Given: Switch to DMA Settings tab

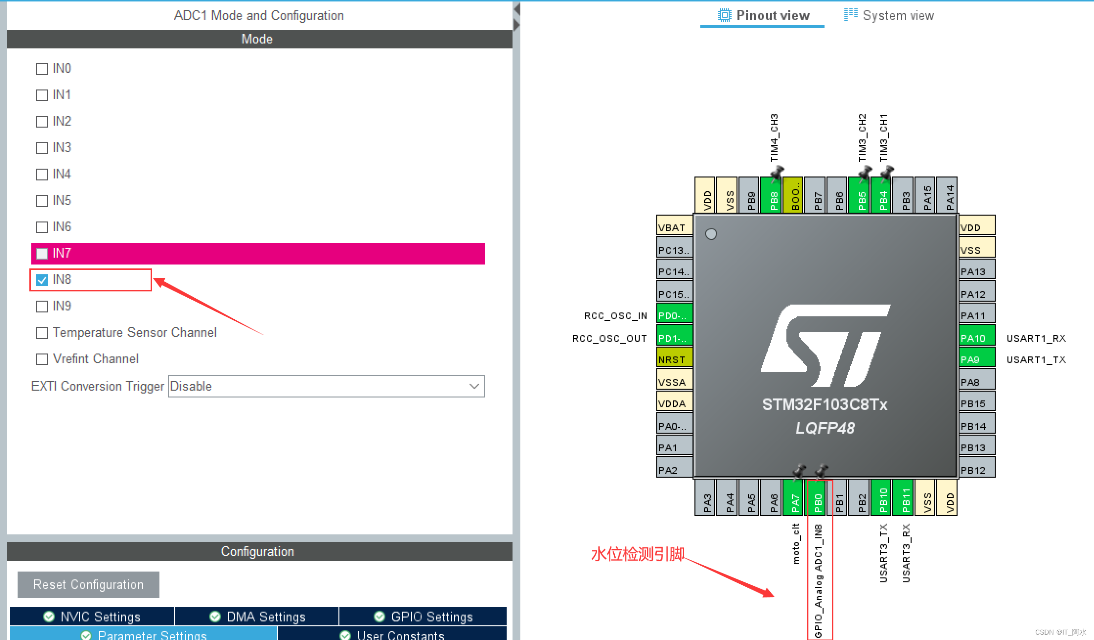Looking at the screenshot, I should [x=257, y=617].
